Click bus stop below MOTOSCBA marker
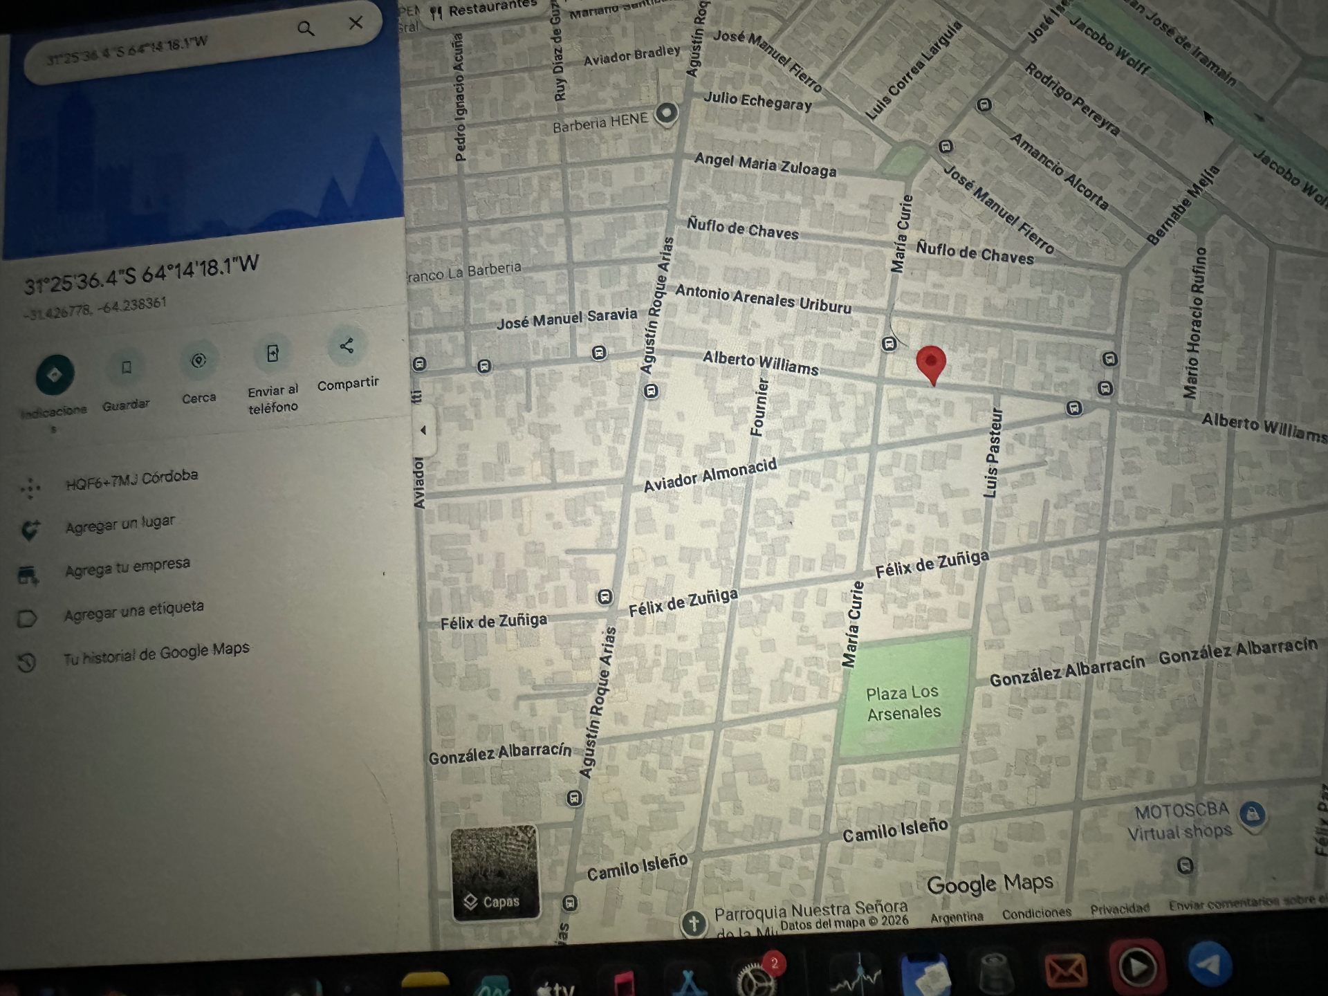The width and height of the screenshot is (1328, 996). point(1185,865)
